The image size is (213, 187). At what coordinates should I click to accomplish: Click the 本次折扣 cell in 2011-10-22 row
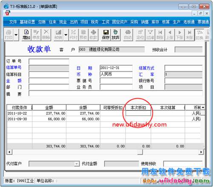(x=138, y=113)
